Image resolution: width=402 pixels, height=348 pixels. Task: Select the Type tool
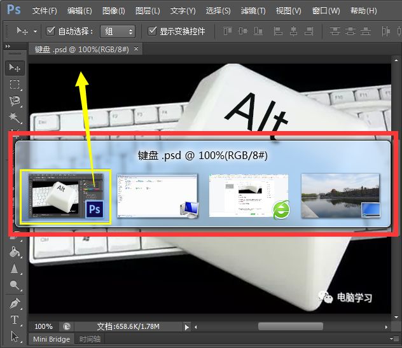15,320
